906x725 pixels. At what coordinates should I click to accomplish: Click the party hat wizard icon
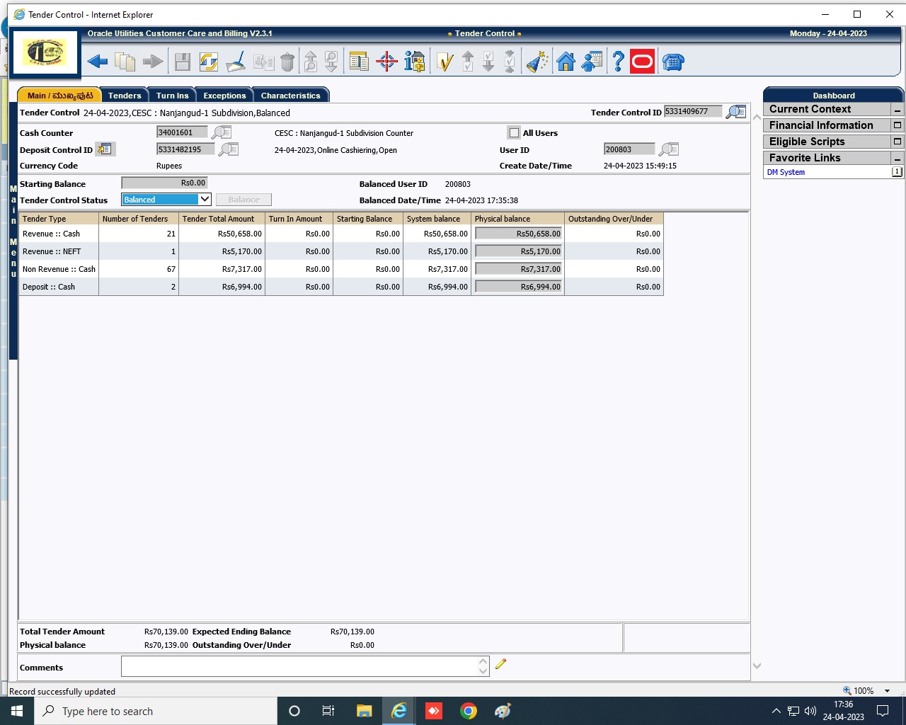[x=538, y=62]
